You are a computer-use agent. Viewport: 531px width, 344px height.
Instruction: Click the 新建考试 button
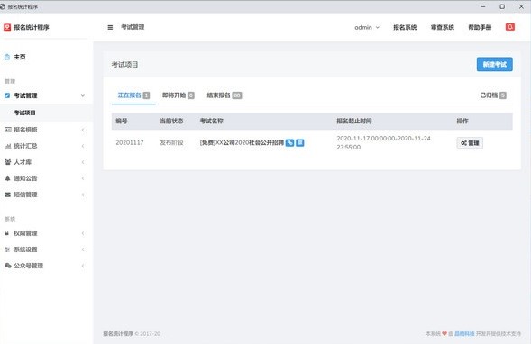[x=494, y=64]
